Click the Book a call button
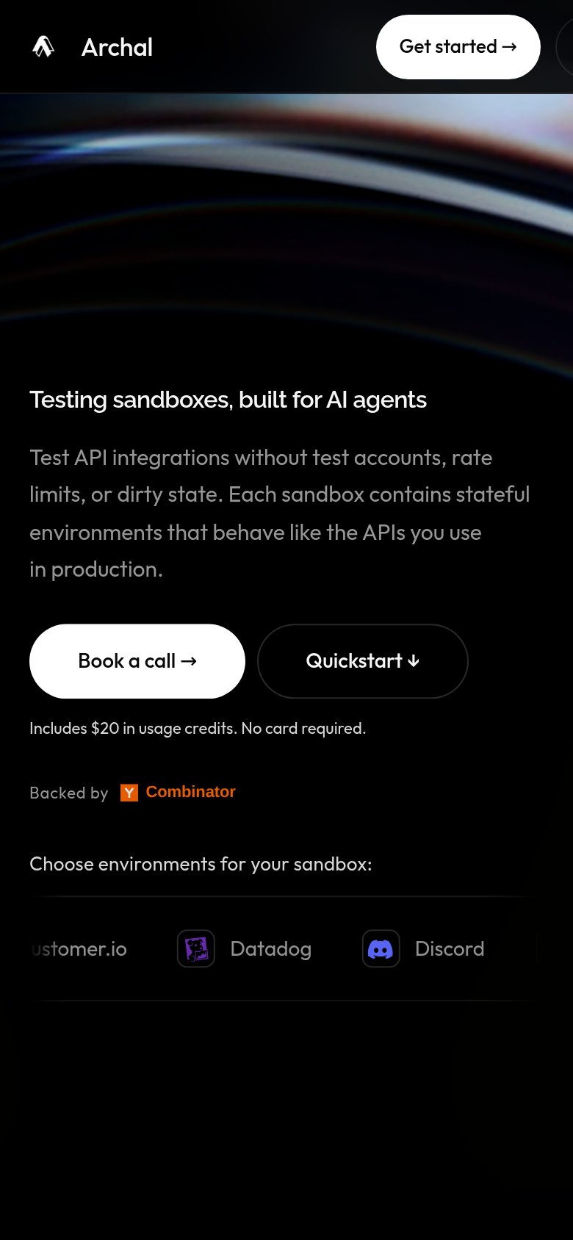This screenshot has width=573, height=1240. click(137, 661)
